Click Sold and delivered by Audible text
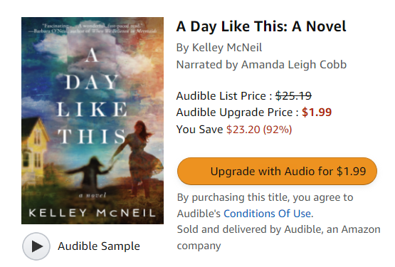395x267 pixels. [278, 238]
